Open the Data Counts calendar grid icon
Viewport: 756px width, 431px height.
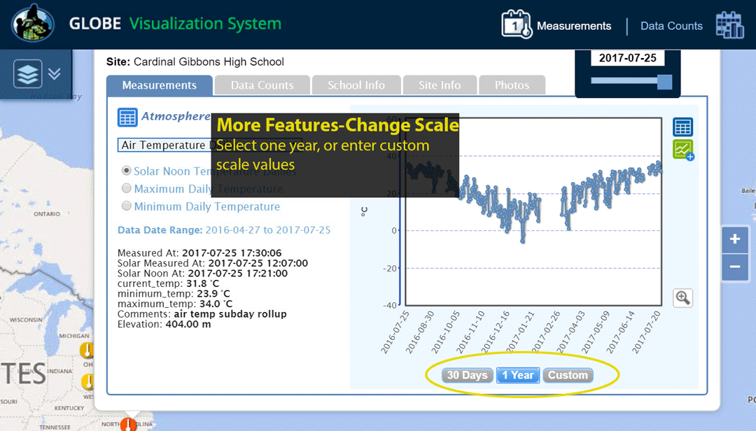(x=729, y=25)
